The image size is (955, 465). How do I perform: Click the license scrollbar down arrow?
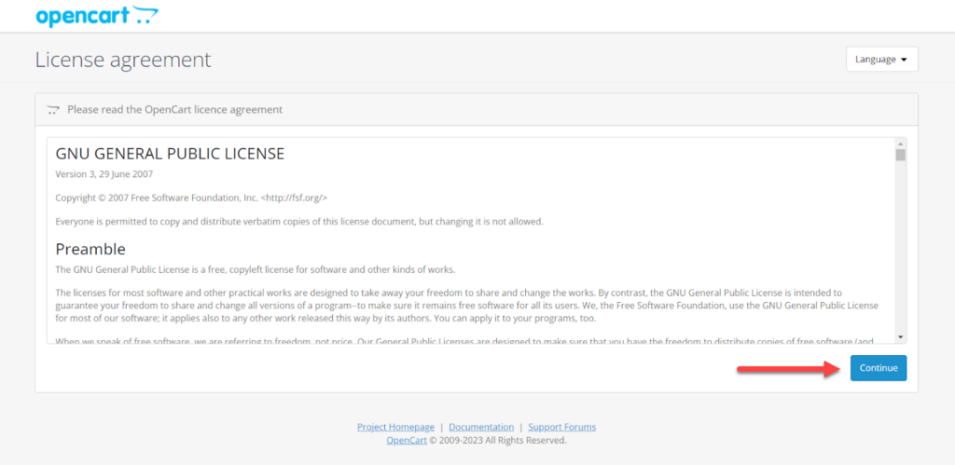(x=900, y=337)
